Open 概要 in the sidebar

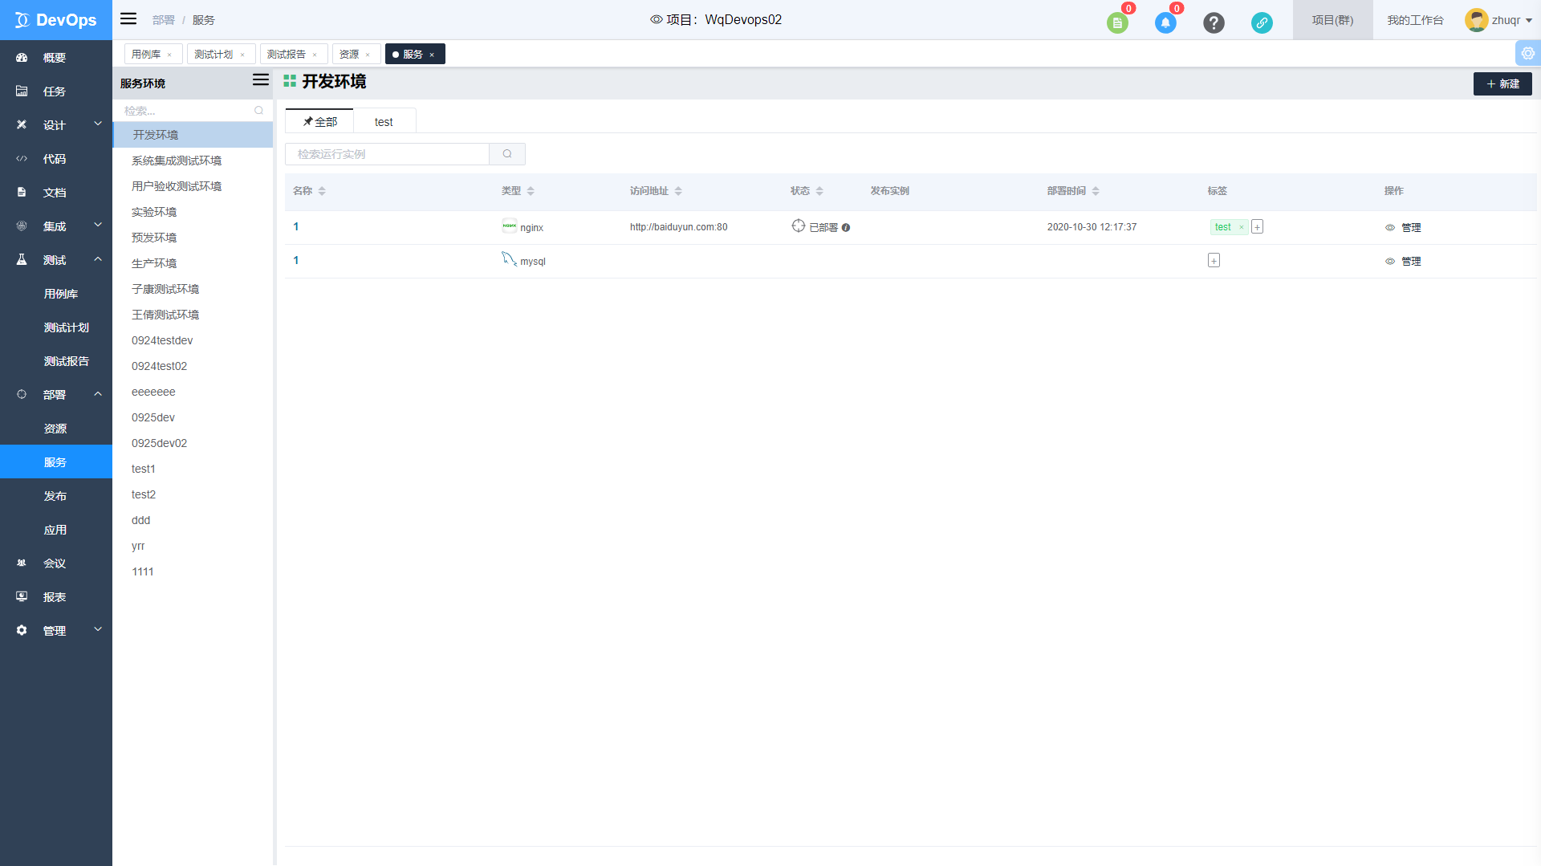[x=56, y=58]
